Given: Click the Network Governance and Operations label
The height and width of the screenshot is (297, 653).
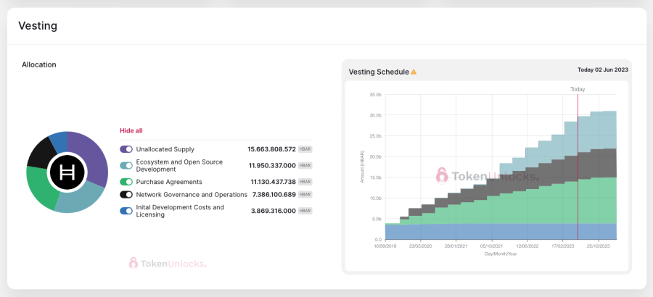Looking at the screenshot, I should point(192,194).
